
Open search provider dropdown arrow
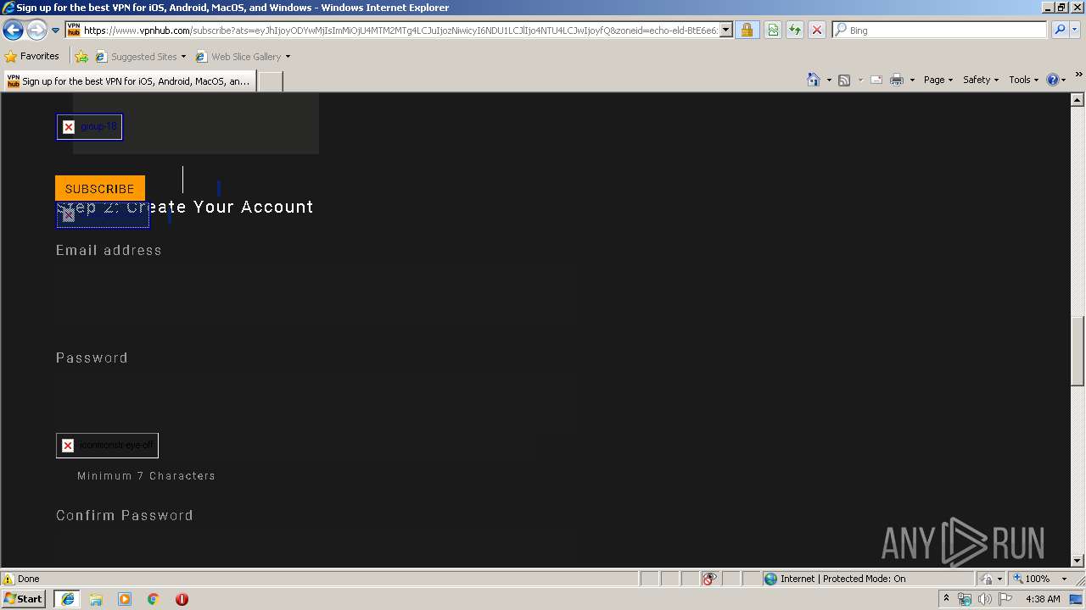tap(1075, 30)
